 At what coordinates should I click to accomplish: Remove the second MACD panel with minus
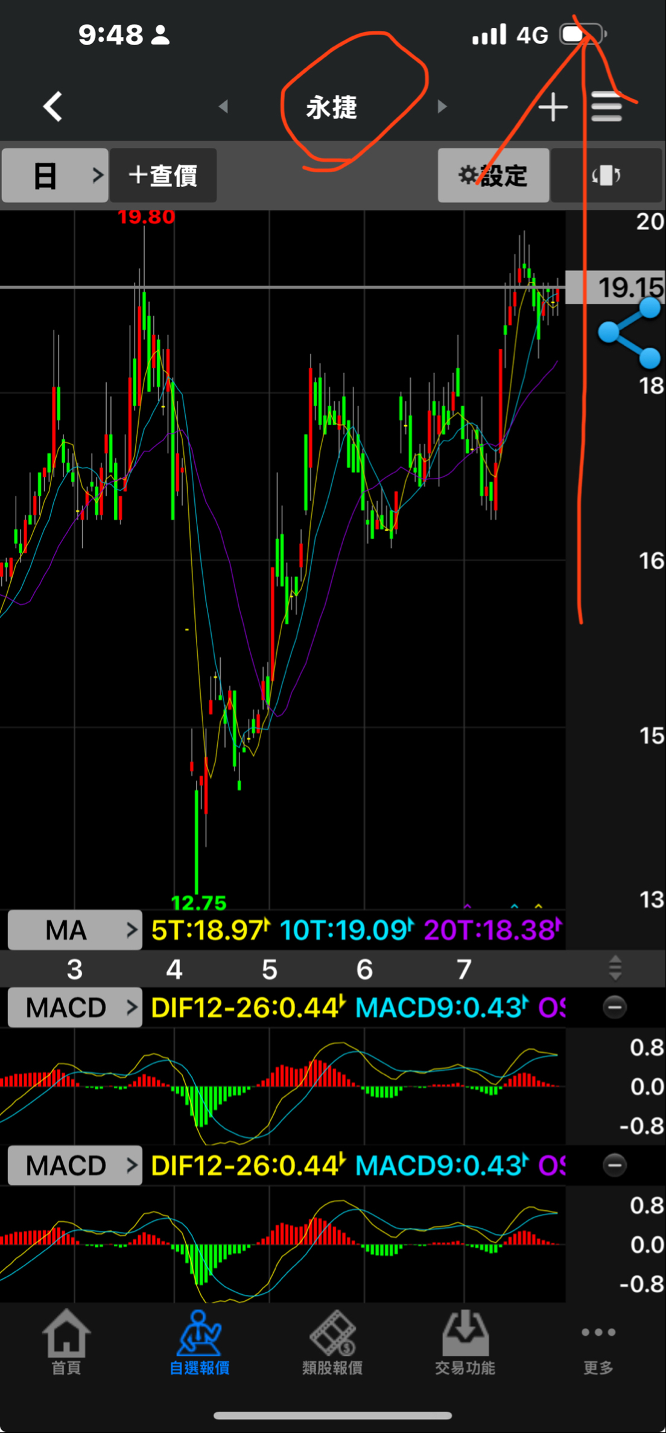pyautogui.click(x=615, y=1165)
